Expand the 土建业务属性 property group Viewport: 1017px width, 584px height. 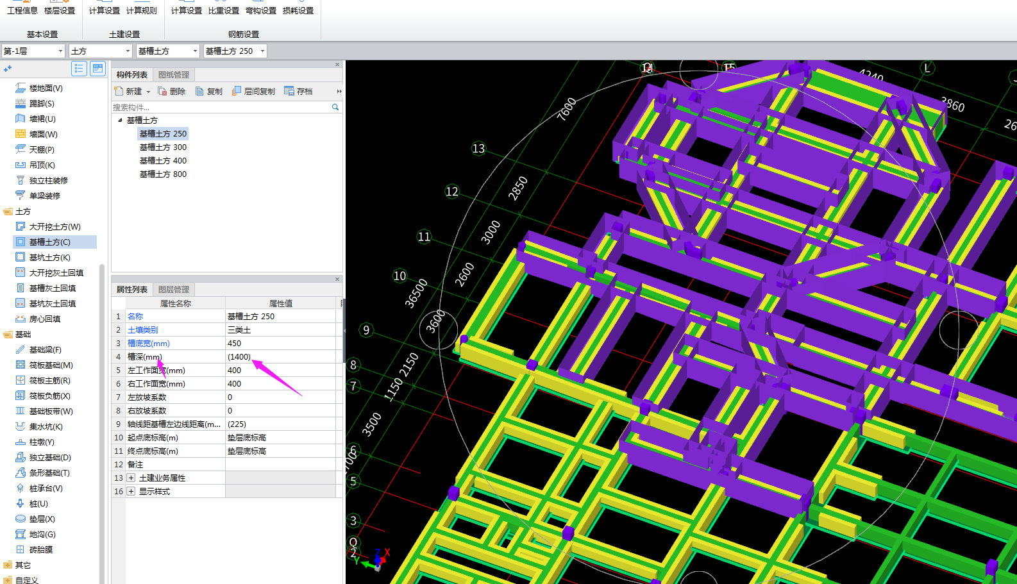coord(131,478)
